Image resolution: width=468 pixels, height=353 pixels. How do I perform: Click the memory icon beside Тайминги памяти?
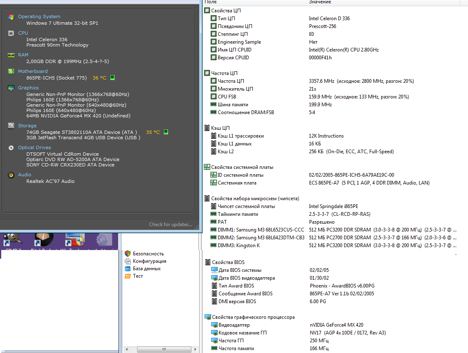(x=213, y=214)
